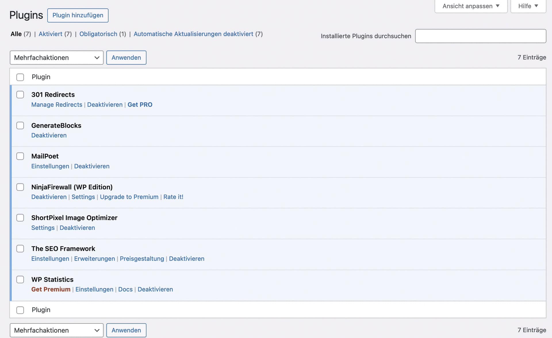Filter plugins by Aktiviert

[x=51, y=34]
